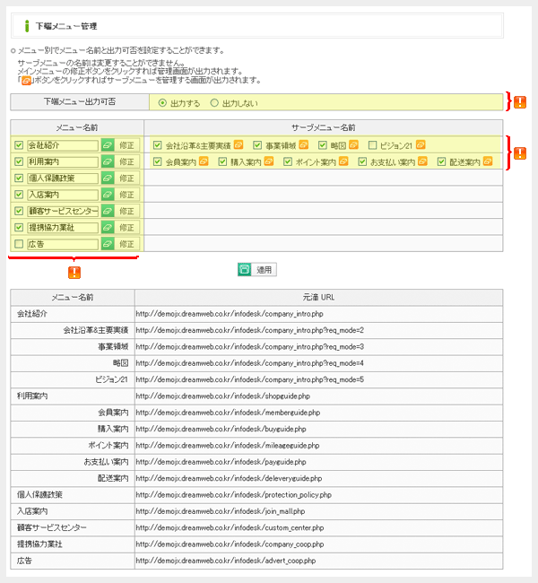Enable the 広告 menu checkbox
538x583 pixels.
pos(19,244)
